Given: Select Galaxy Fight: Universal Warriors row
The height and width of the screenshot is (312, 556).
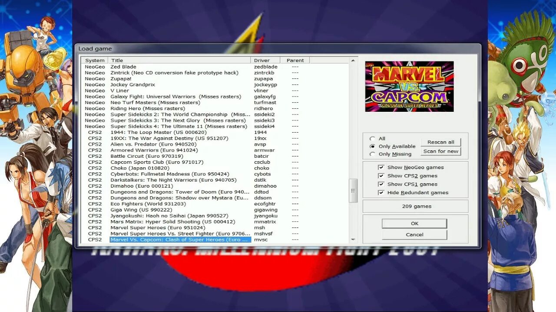Looking at the screenshot, I should coord(215,97).
